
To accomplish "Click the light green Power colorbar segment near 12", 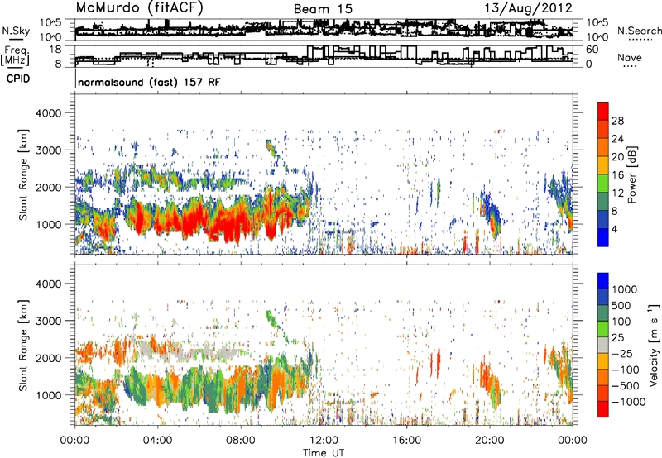I will click(603, 184).
